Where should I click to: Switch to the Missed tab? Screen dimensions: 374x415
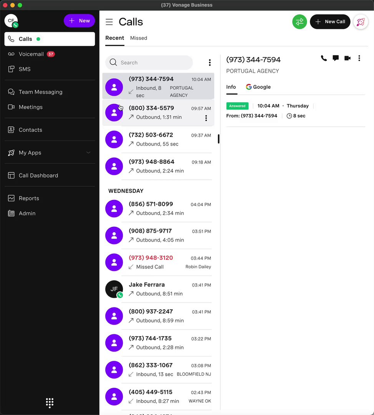tap(139, 38)
